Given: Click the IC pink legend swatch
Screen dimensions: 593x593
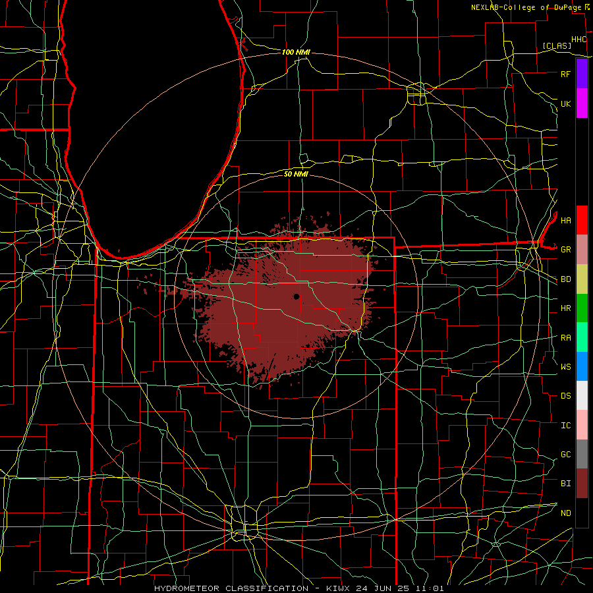Looking at the screenshot, I should 582,425.
